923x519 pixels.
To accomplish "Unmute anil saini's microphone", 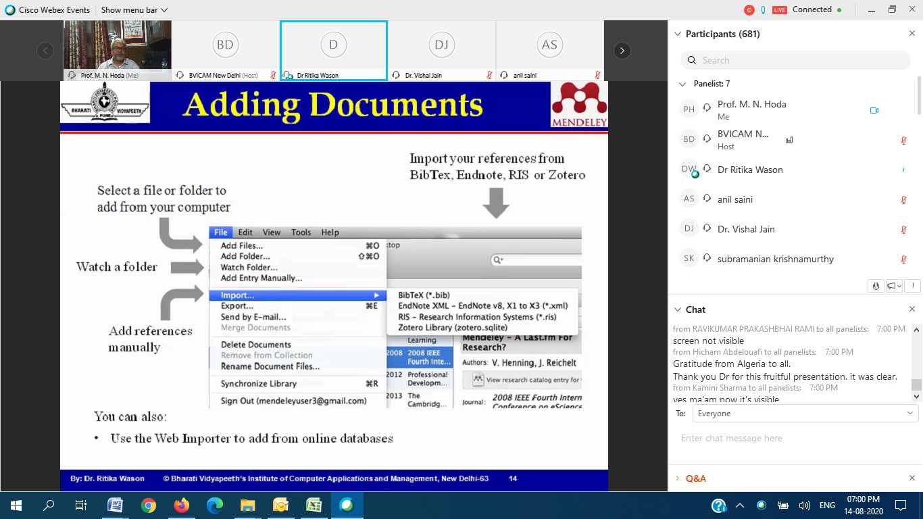I will 903,199.
